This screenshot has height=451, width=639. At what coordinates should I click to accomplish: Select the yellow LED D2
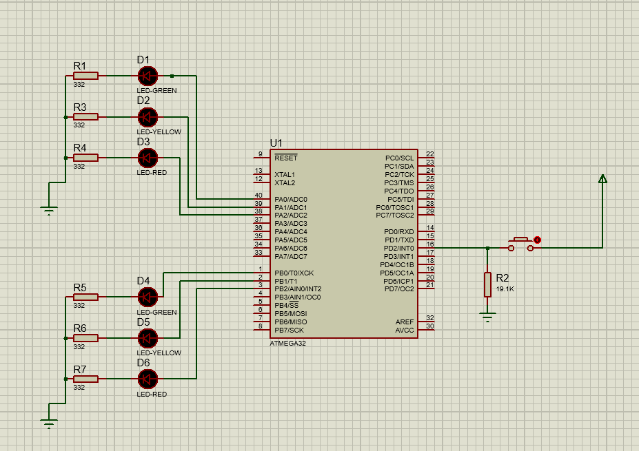[x=147, y=116]
